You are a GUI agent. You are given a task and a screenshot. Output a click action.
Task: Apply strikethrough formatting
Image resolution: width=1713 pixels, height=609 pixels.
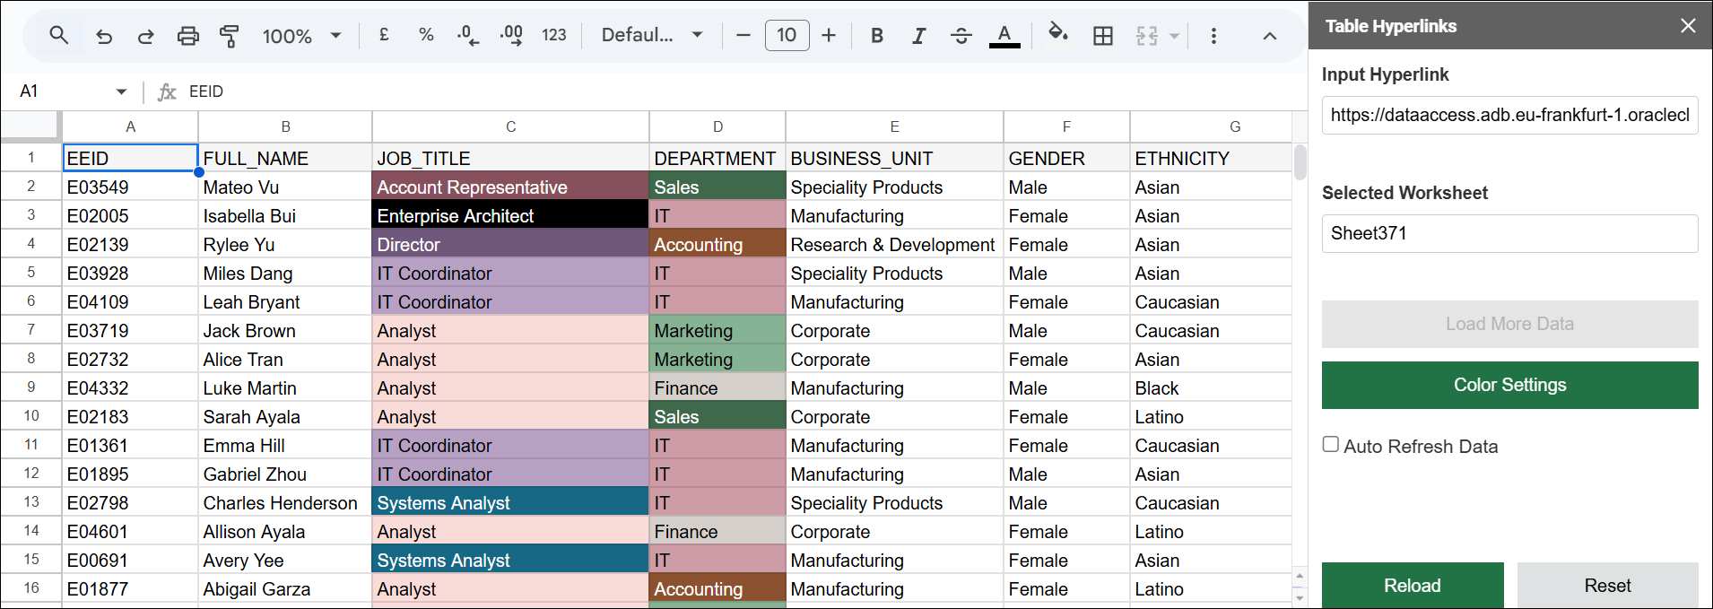coord(961,36)
